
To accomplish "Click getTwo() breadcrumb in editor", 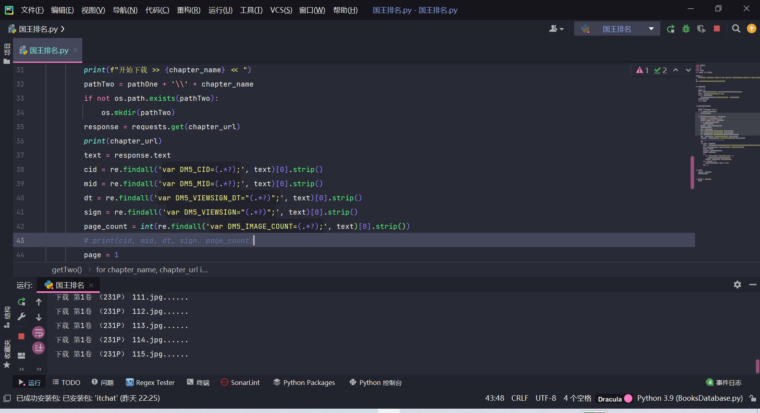I will click(66, 270).
